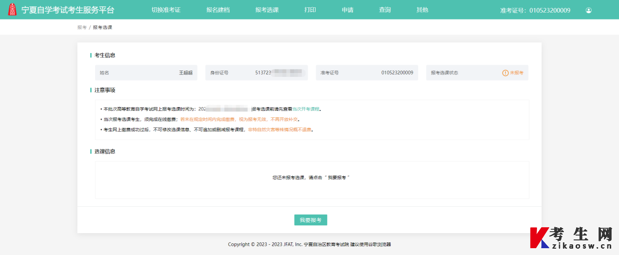
Task: Click the 我要报考 button
Action: pos(311,220)
